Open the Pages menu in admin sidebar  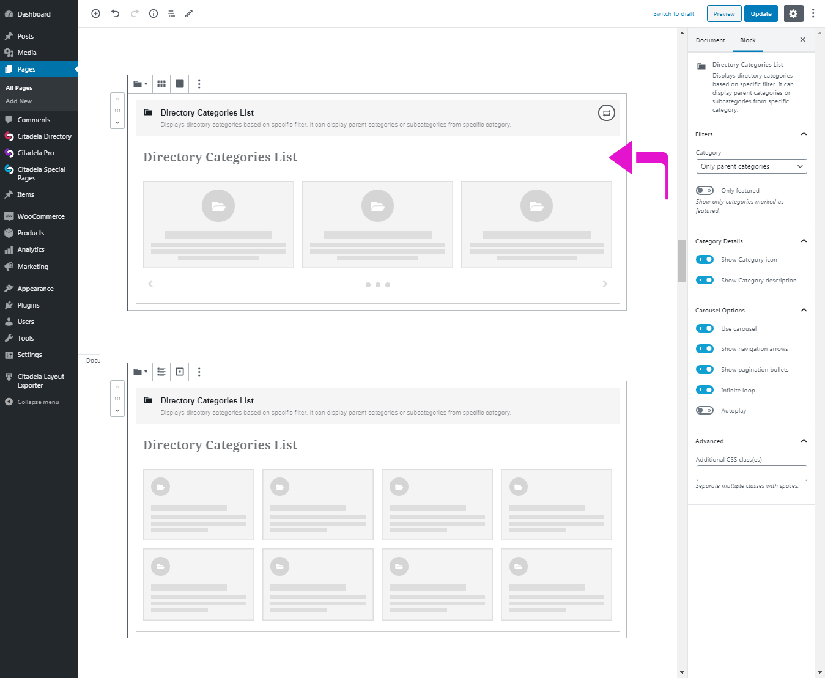pyautogui.click(x=26, y=68)
